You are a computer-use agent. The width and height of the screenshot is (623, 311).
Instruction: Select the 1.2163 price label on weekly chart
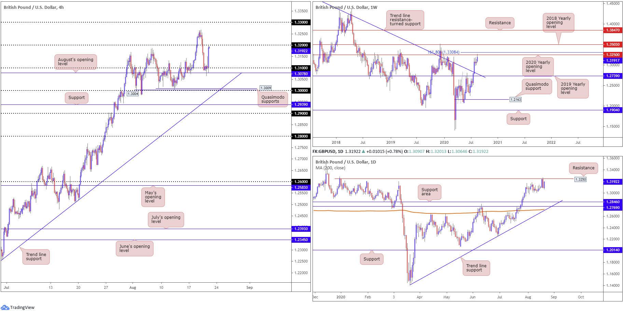click(x=515, y=99)
